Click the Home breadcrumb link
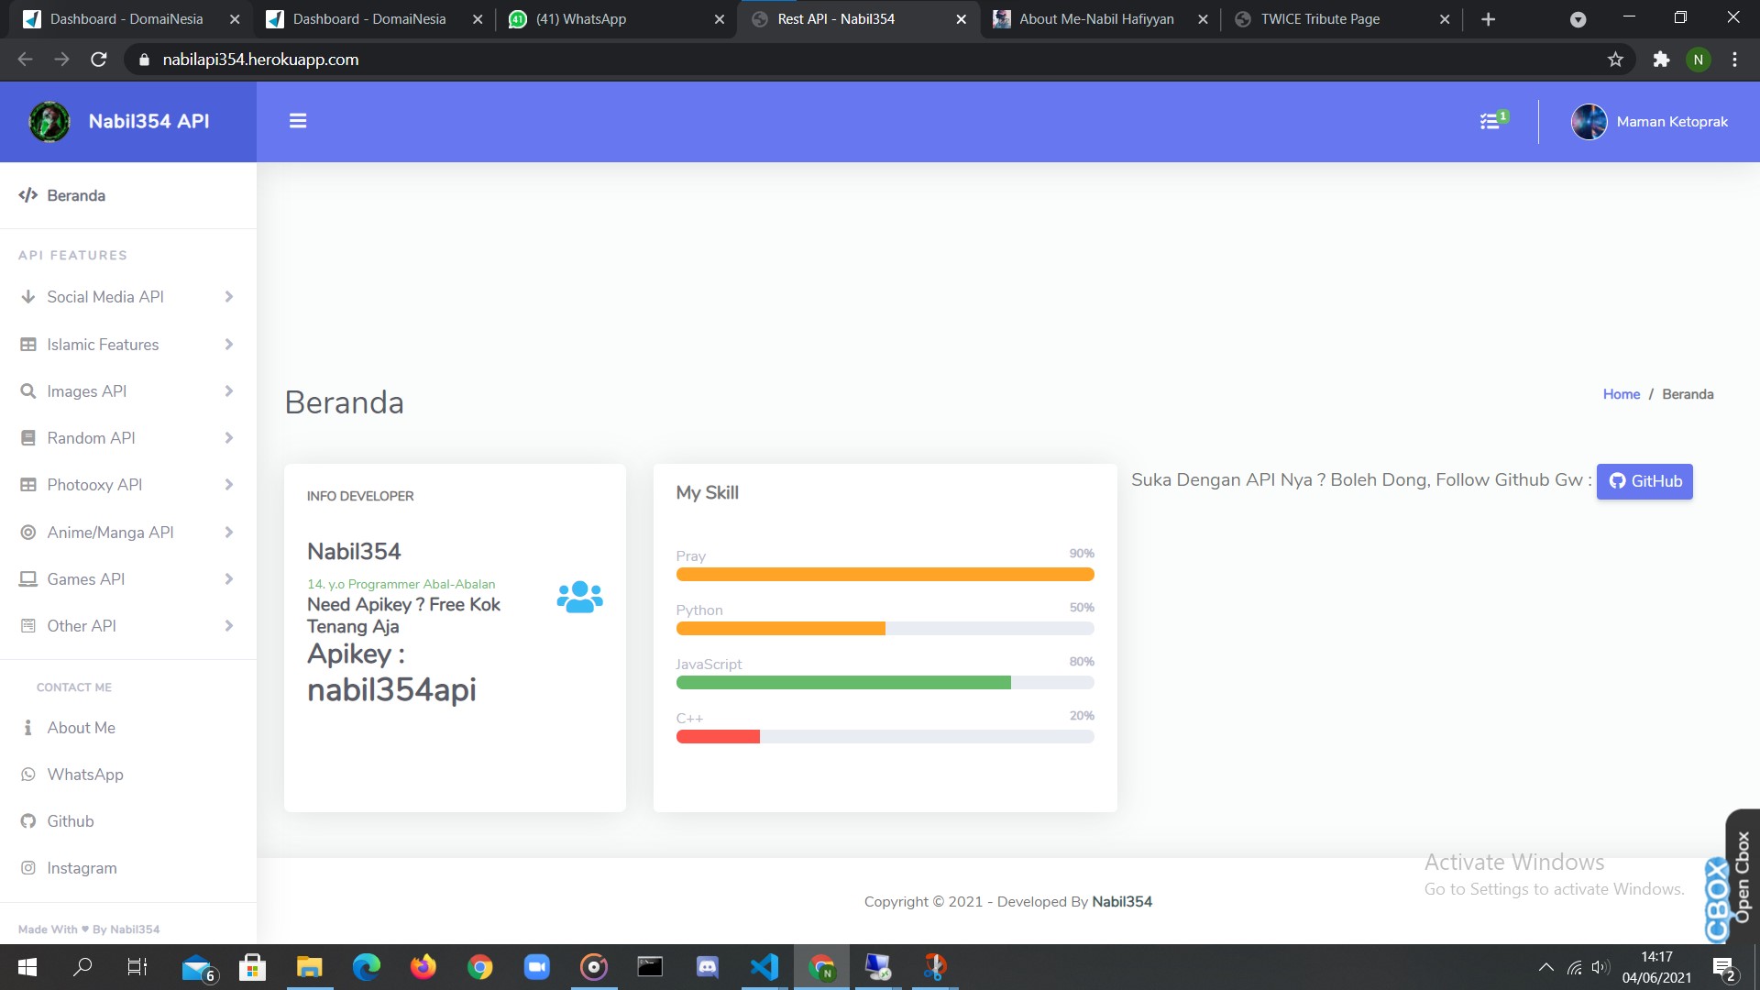The height and width of the screenshot is (990, 1760). (x=1621, y=394)
